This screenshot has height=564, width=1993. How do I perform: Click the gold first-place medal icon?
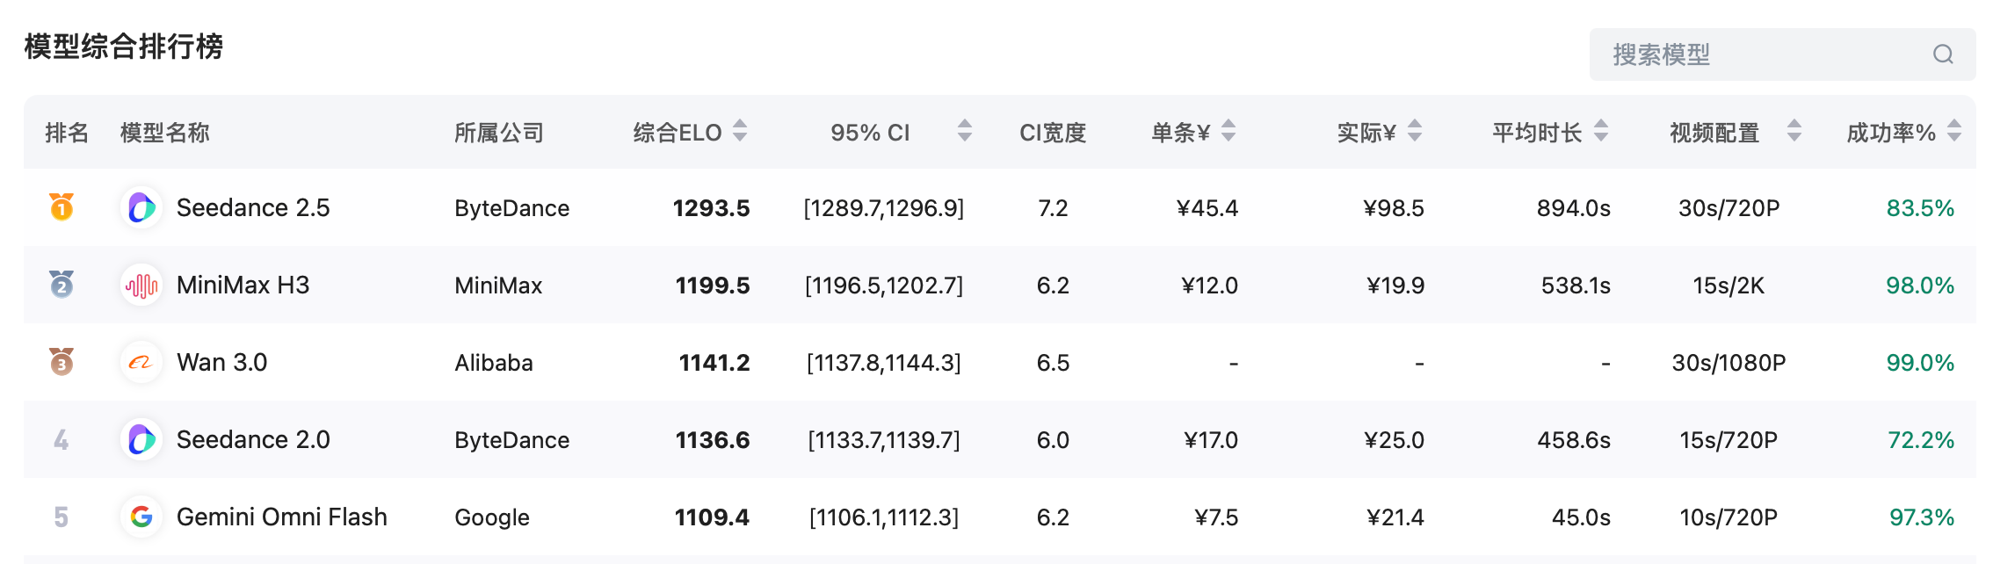pyautogui.click(x=62, y=206)
